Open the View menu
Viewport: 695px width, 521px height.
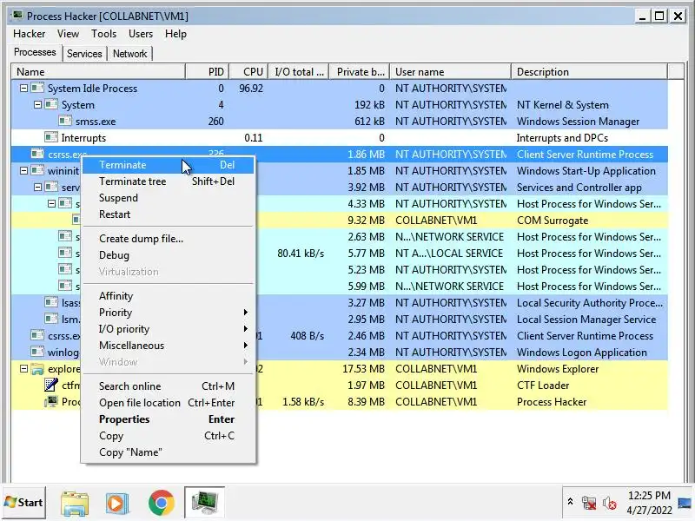(68, 34)
